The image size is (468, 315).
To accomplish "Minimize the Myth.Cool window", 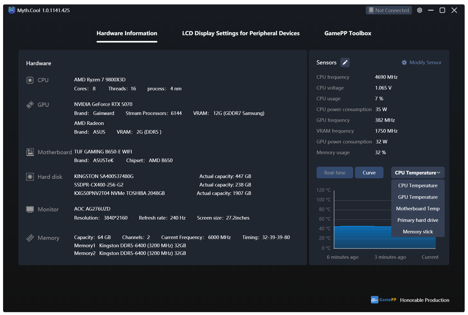I will (x=431, y=10).
